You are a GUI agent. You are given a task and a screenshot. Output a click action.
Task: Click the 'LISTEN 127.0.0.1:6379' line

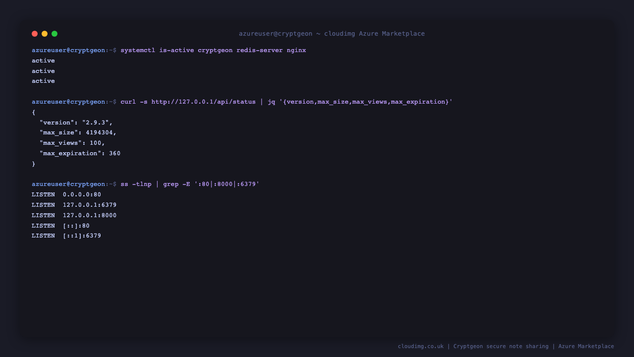(74, 205)
